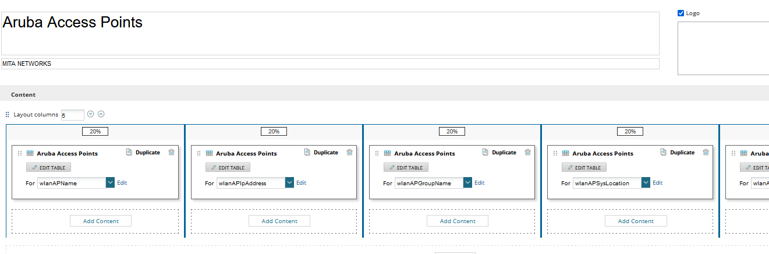
Task: Delete the wlanAPIpAddress table via trash icon
Action: [349, 152]
